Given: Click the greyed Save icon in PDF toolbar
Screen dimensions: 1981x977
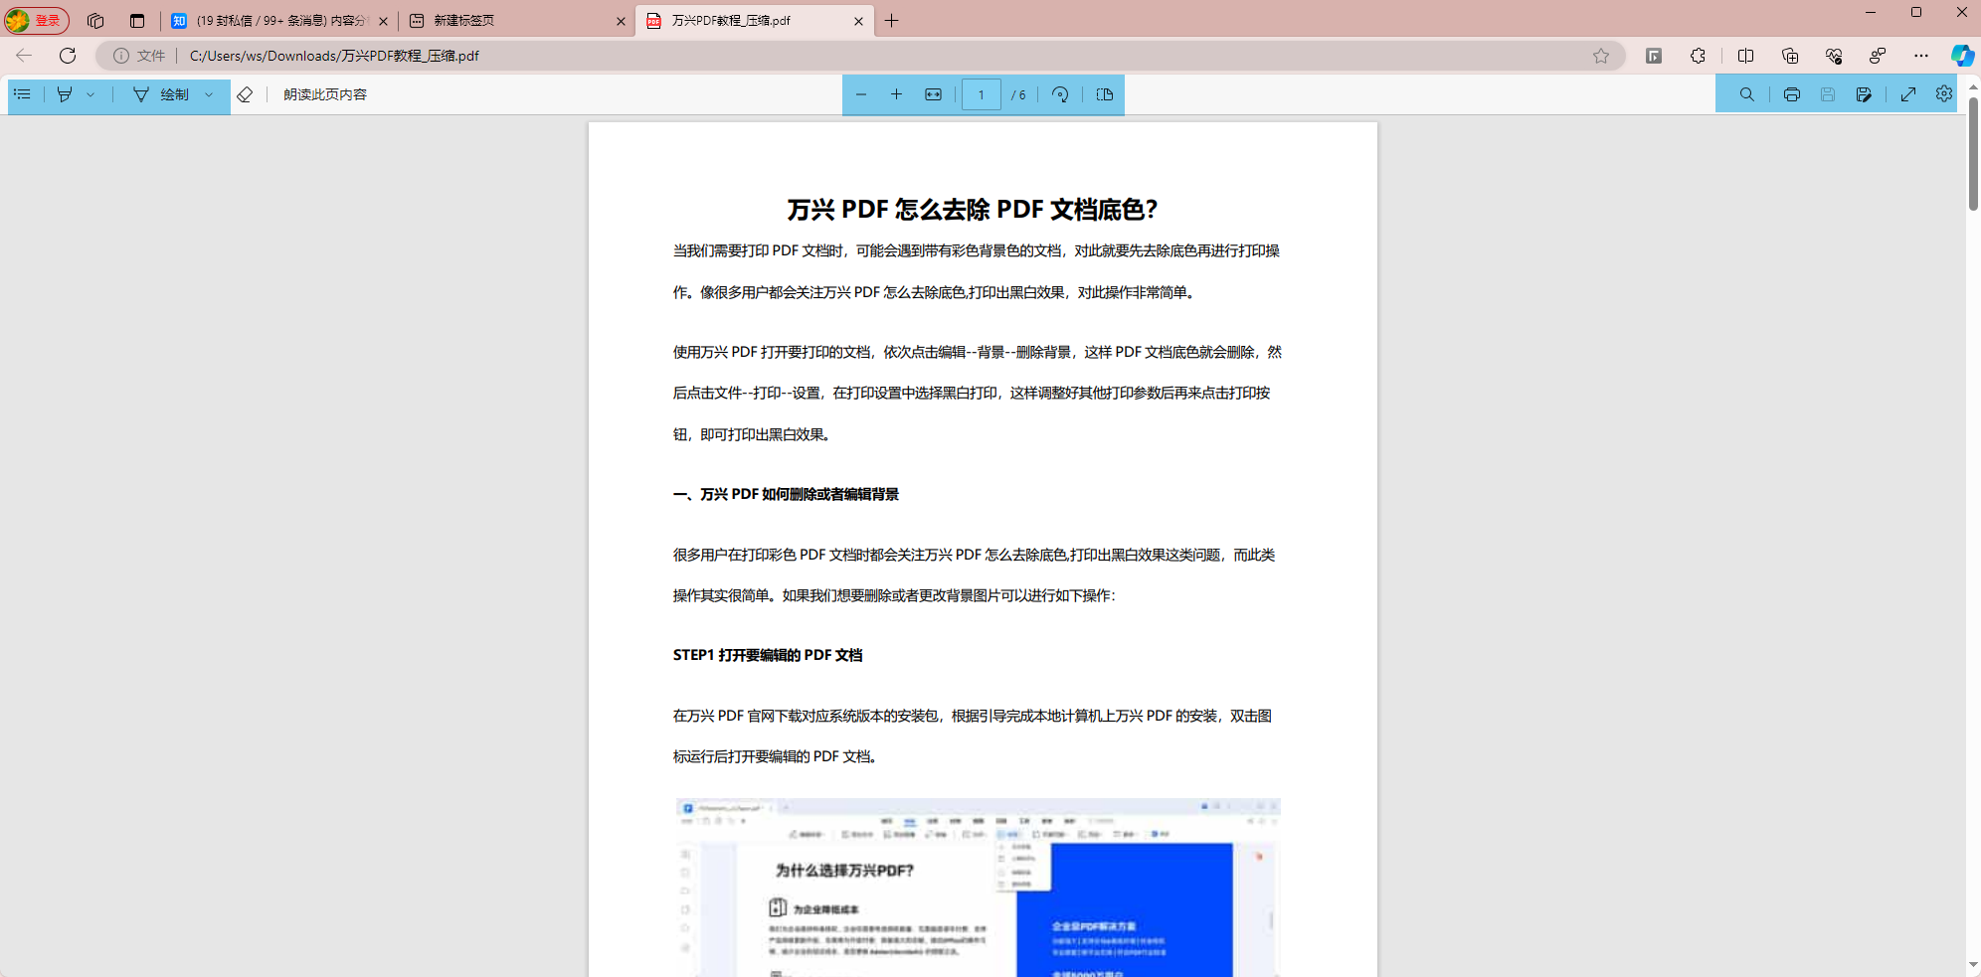Looking at the screenshot, I should (1828, 94).
